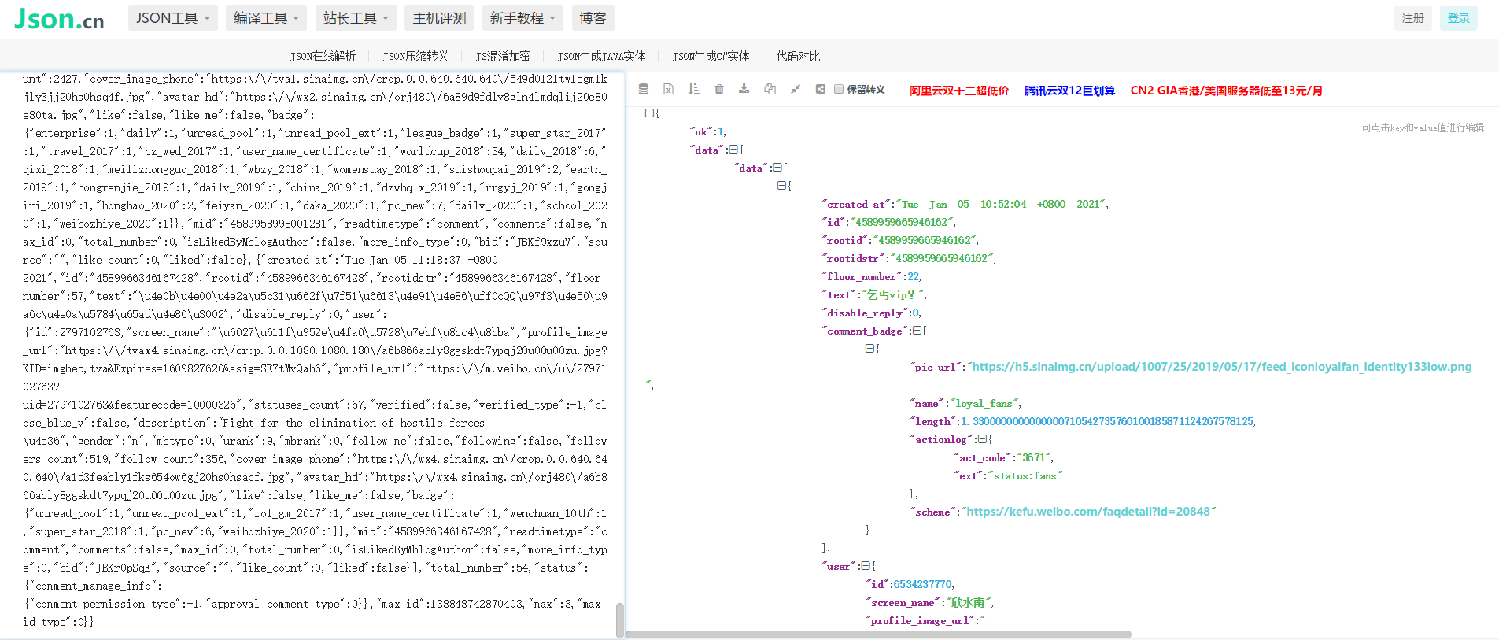The image size is (1499, 640).
Task: Collapse the "comment_badge" array node
Action: tap(917, 331)
